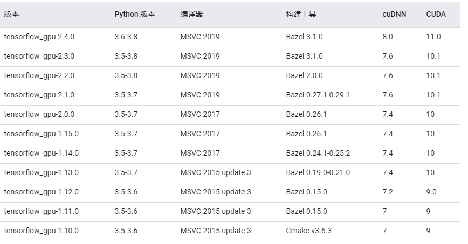
Task: Select the tensorflow_gpu-1.11.0 cell
Action: pos(41,211)
